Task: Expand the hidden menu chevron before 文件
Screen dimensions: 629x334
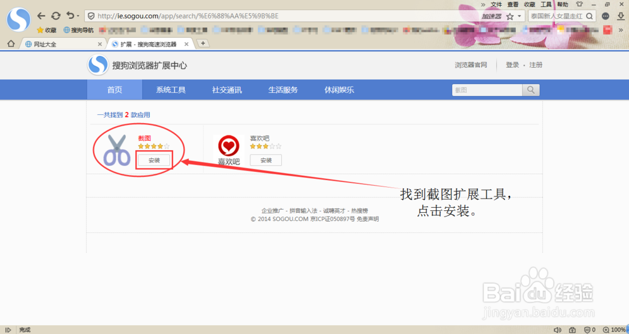Action: 483,4
